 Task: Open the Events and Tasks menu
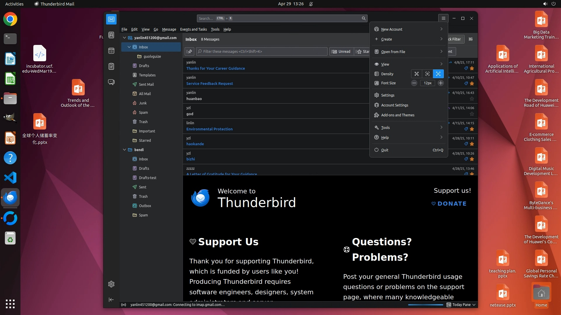point(193,29)
